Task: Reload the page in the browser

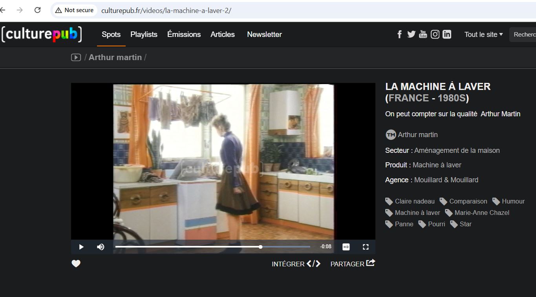Action: click(x=37, y=10)
